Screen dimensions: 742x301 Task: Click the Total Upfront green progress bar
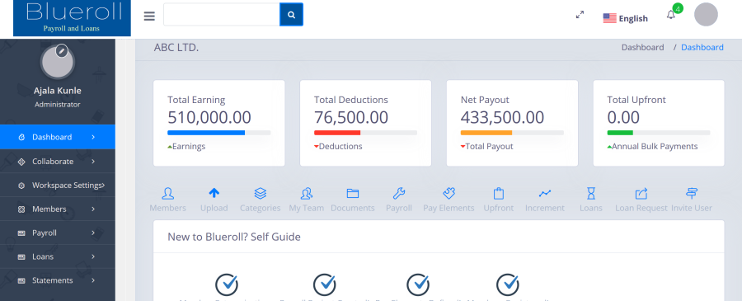click(620, 133)
